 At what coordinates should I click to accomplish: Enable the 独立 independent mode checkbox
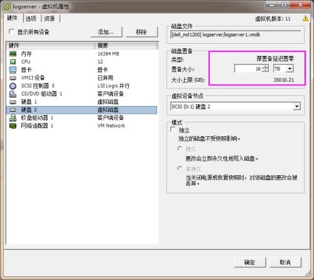click(x=173, y=129)
